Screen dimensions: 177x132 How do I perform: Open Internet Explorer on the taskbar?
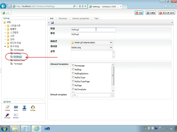point(37,129)
